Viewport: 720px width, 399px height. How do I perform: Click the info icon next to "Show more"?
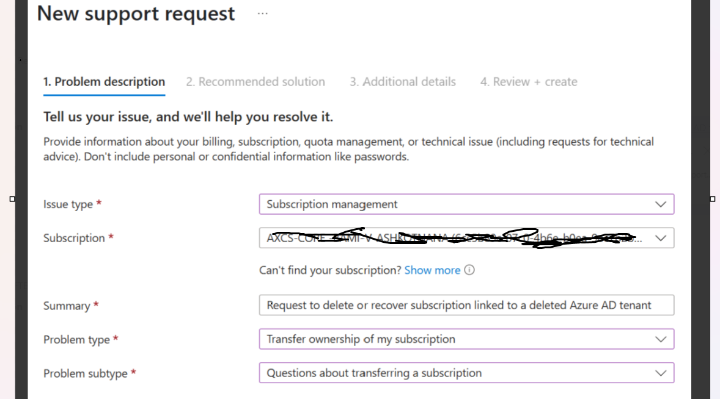(469, 270)
